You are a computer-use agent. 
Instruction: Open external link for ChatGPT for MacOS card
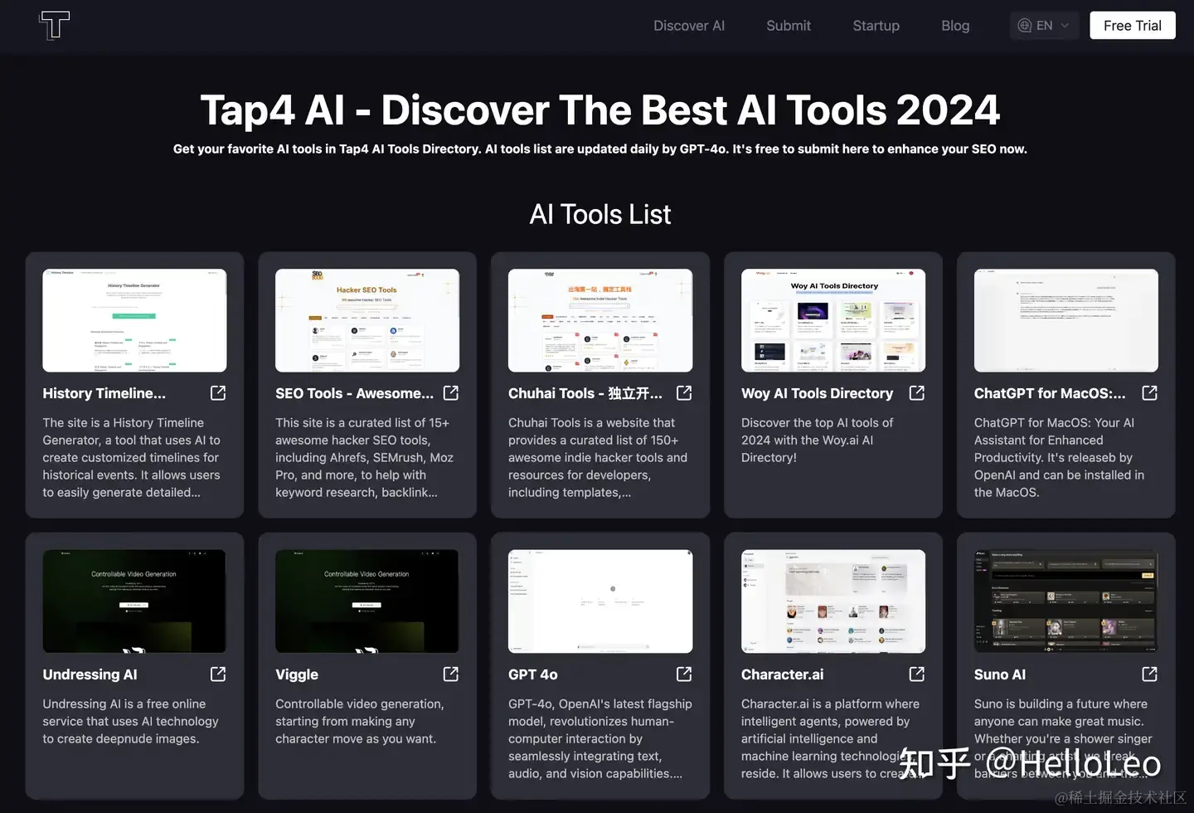tap(1150, 393)
